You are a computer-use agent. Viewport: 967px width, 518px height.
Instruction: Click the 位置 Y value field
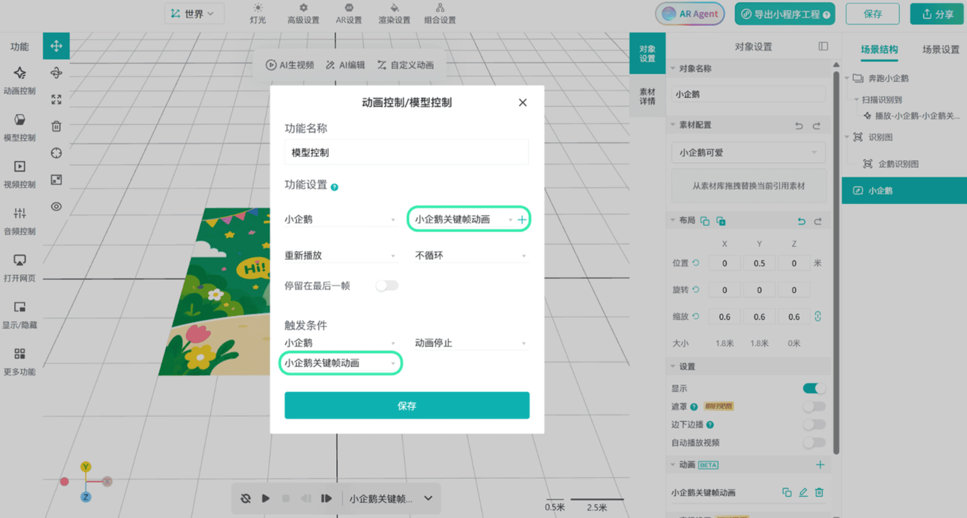pos(759,263)
